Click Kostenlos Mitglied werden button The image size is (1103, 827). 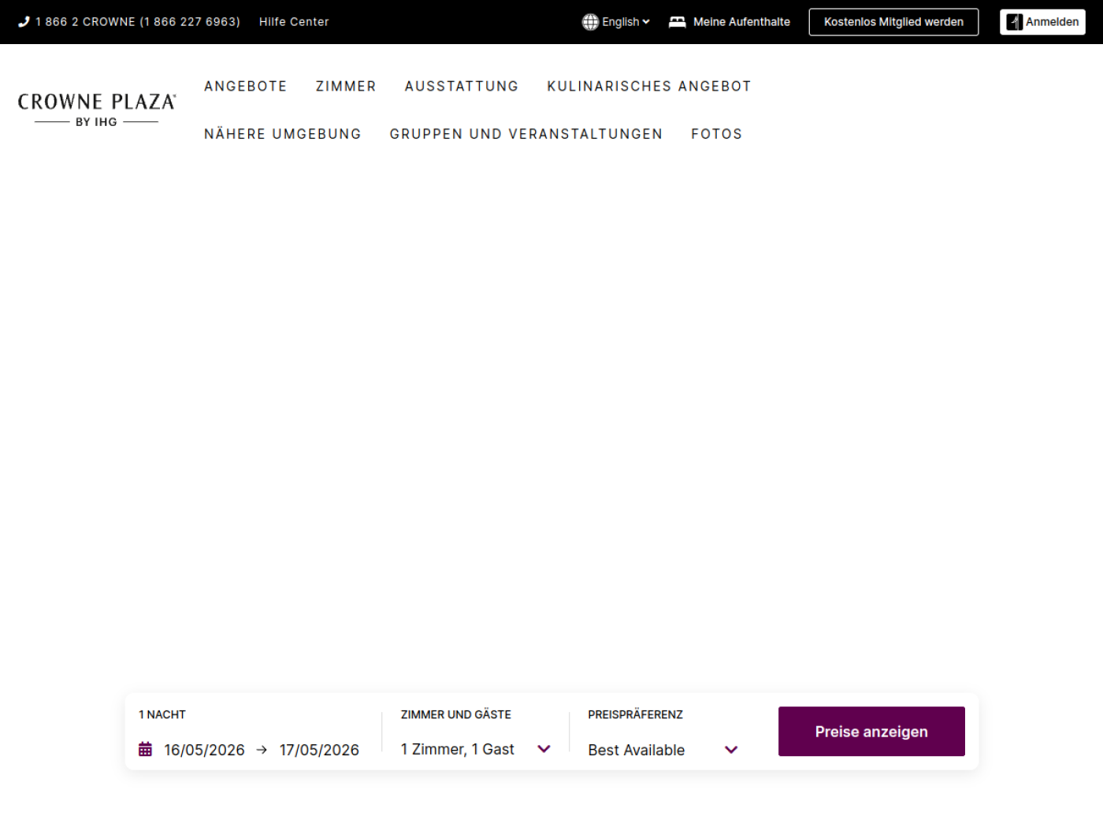893,22
